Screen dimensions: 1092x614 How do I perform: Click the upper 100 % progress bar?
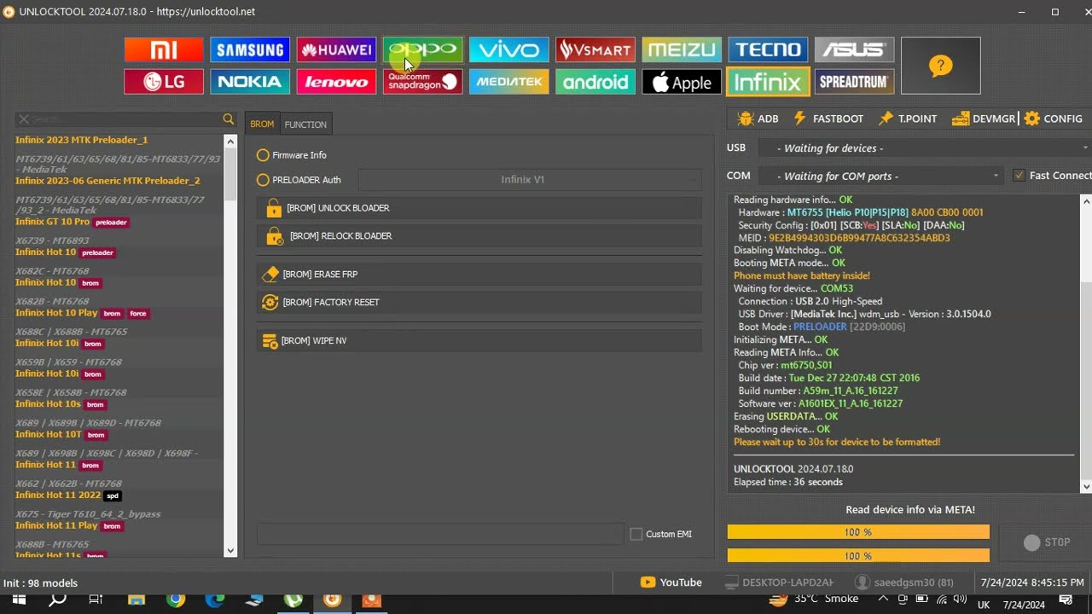(x=858, y=532)
